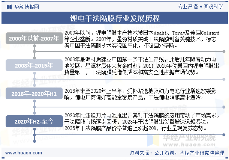Click the line 干法隔膜市场逐步回暖
Screen dimensions: 229x160
tap(136, 122)
